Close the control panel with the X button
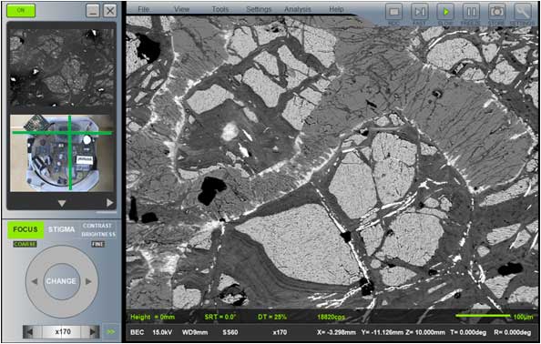The image size is (541, 344). point(110,11)
